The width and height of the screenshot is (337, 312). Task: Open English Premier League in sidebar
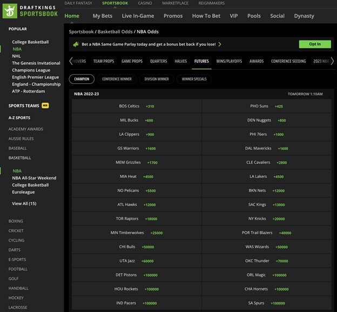[36, 77]
